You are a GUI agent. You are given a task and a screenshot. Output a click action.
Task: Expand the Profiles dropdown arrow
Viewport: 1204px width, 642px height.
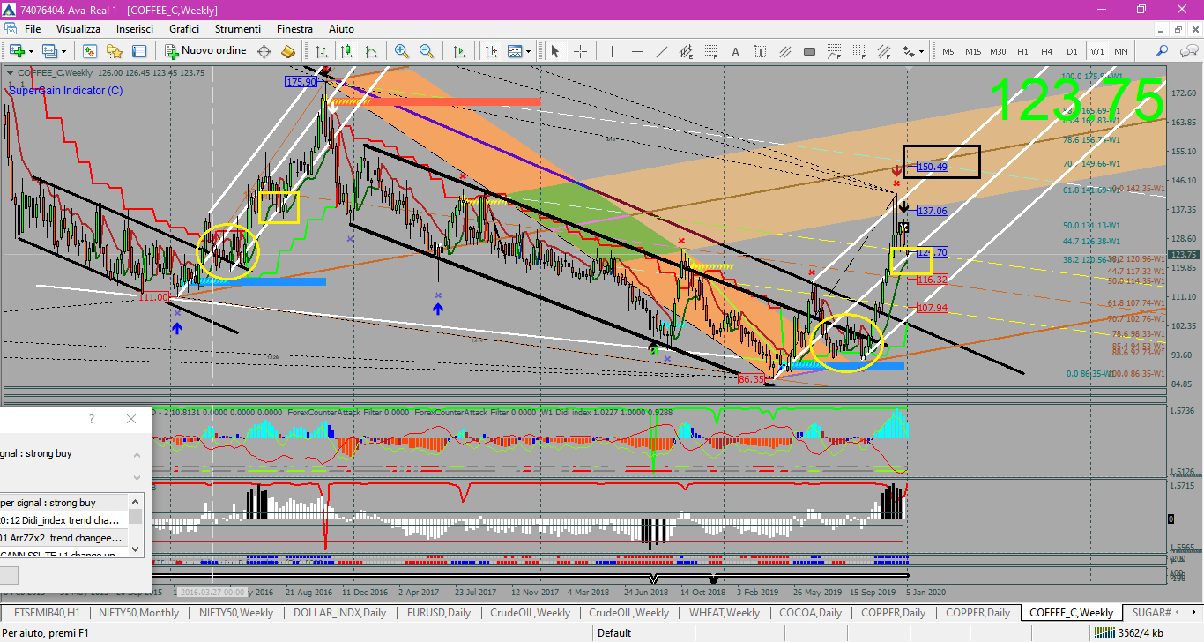63,50
